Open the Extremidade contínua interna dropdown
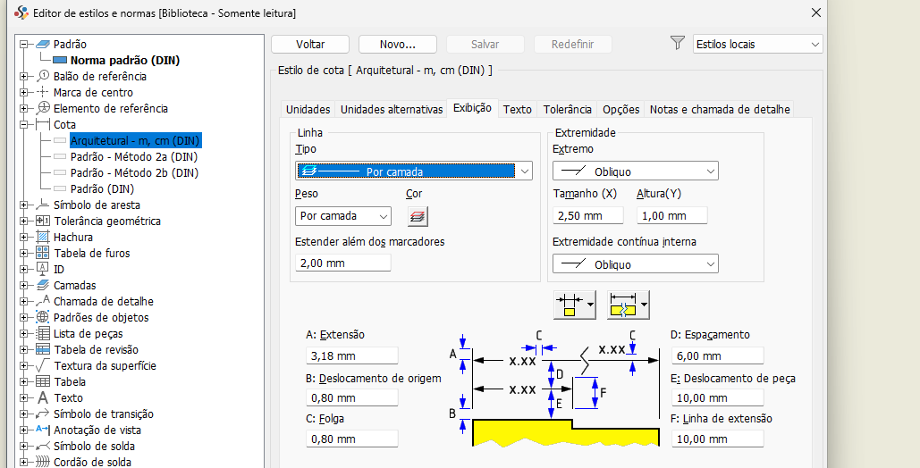Image resolution: width=920 pixels, height=468 pixels. [x=636, y=263]
